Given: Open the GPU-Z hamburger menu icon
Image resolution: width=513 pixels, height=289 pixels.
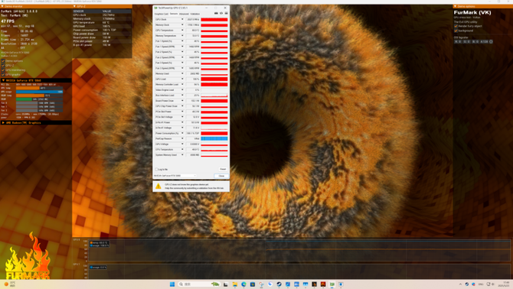Looking at the screenshot, I should [226, 14].
